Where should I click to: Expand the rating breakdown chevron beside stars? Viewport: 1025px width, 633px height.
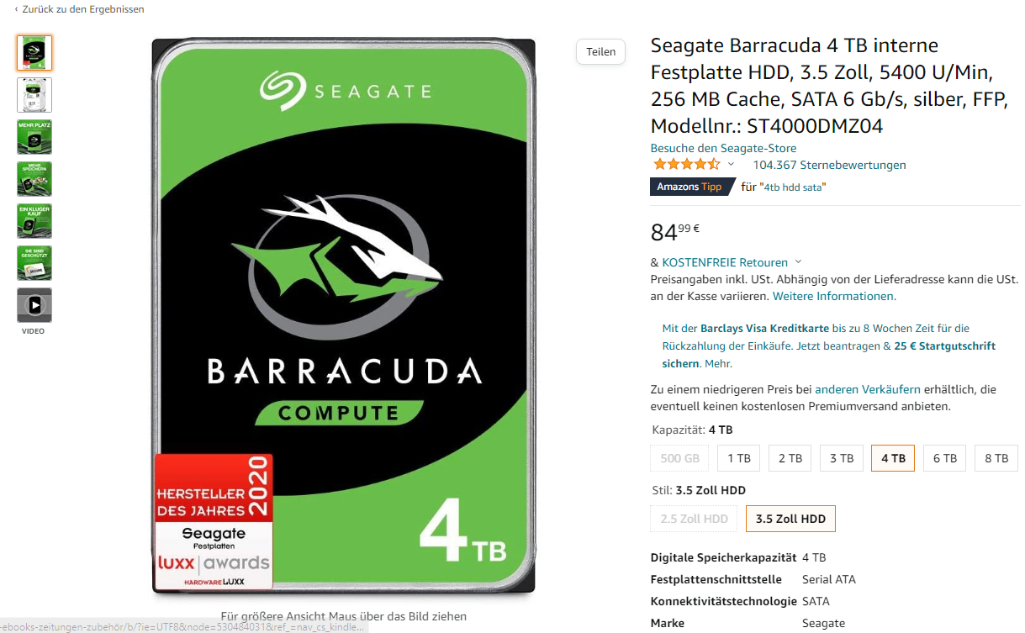pyautogui.click(x=731, y=165)
